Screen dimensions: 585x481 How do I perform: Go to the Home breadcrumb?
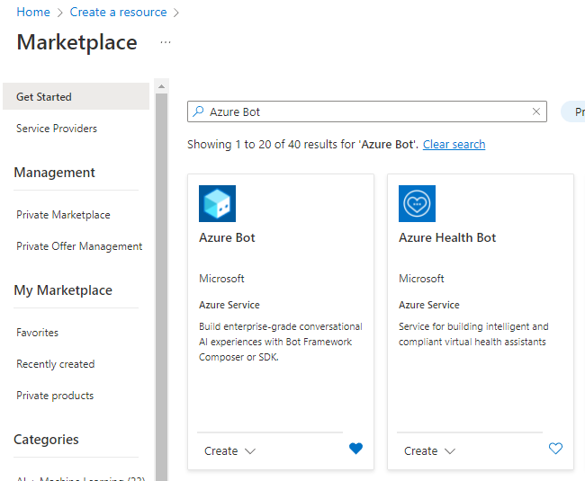33,12
